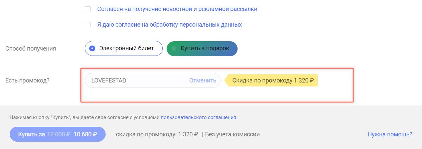Tick the personal data processing consent checkbox
The height and width of the screenshot is (149, 422).
click(x=88, y=25)
